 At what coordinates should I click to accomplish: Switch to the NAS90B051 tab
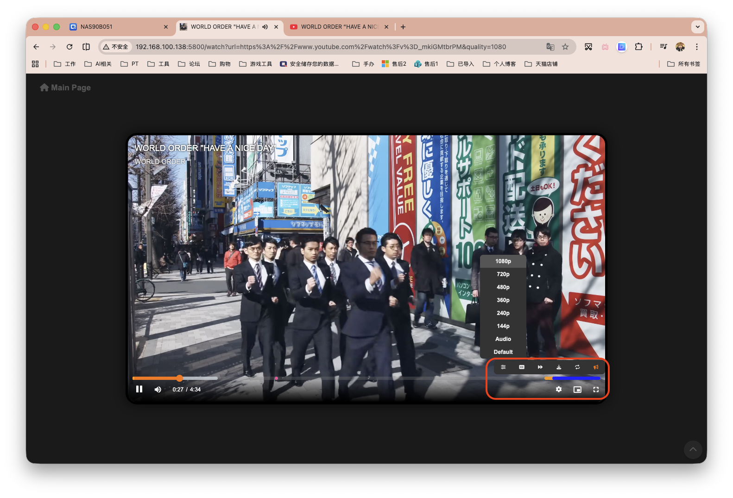[x=119, y=27]
